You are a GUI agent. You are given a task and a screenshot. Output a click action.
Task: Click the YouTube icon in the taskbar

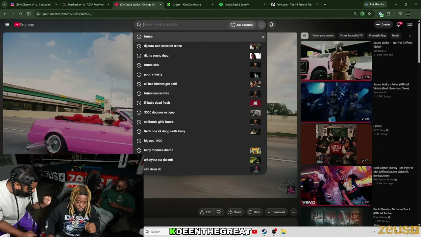tap(255, 232)
